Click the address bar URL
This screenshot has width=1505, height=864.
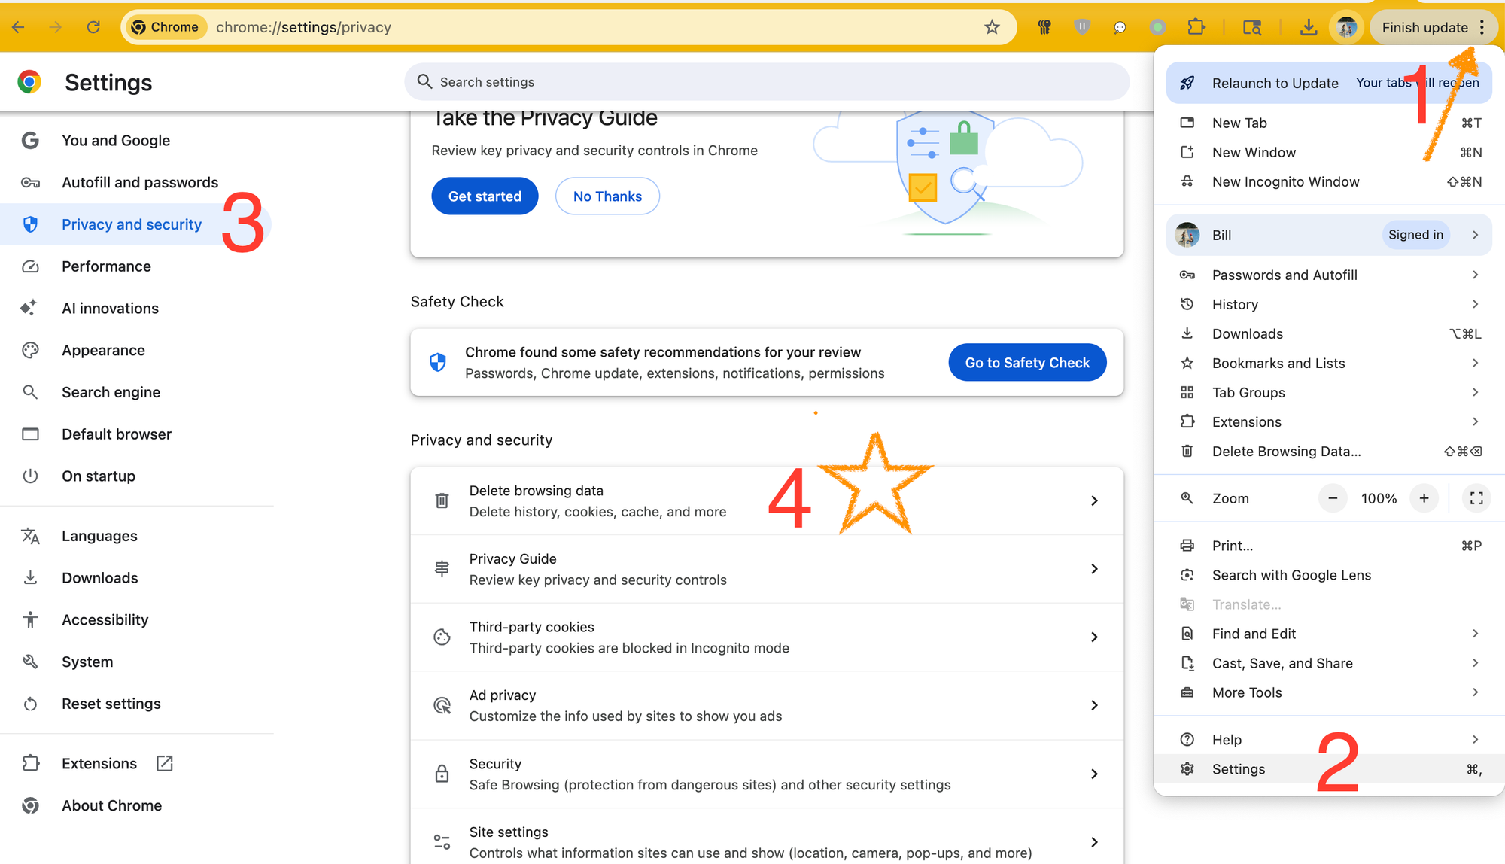303,27
